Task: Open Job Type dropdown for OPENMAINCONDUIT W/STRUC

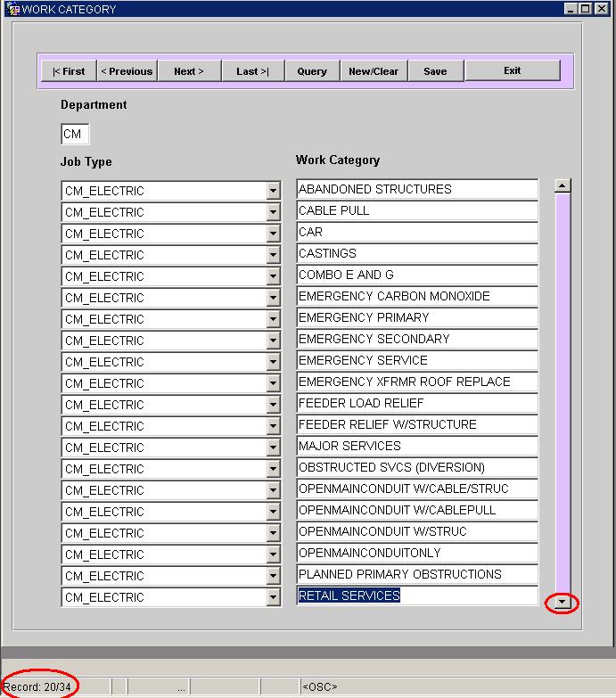Action: pos(274,533)
